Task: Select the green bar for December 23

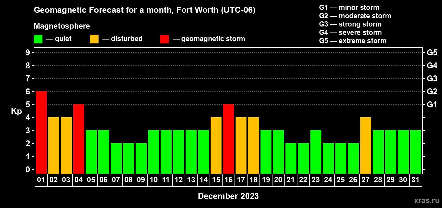Action: click(316, 152)
